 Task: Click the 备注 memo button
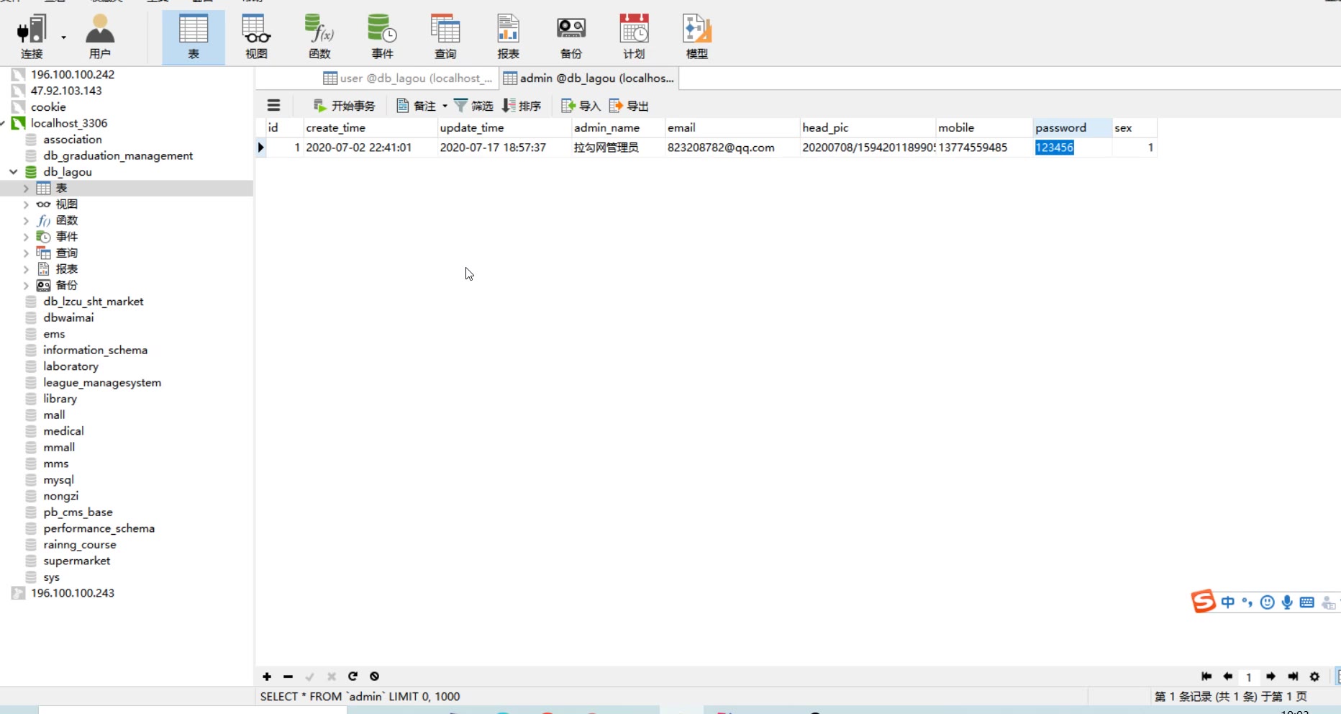(417, 106)
